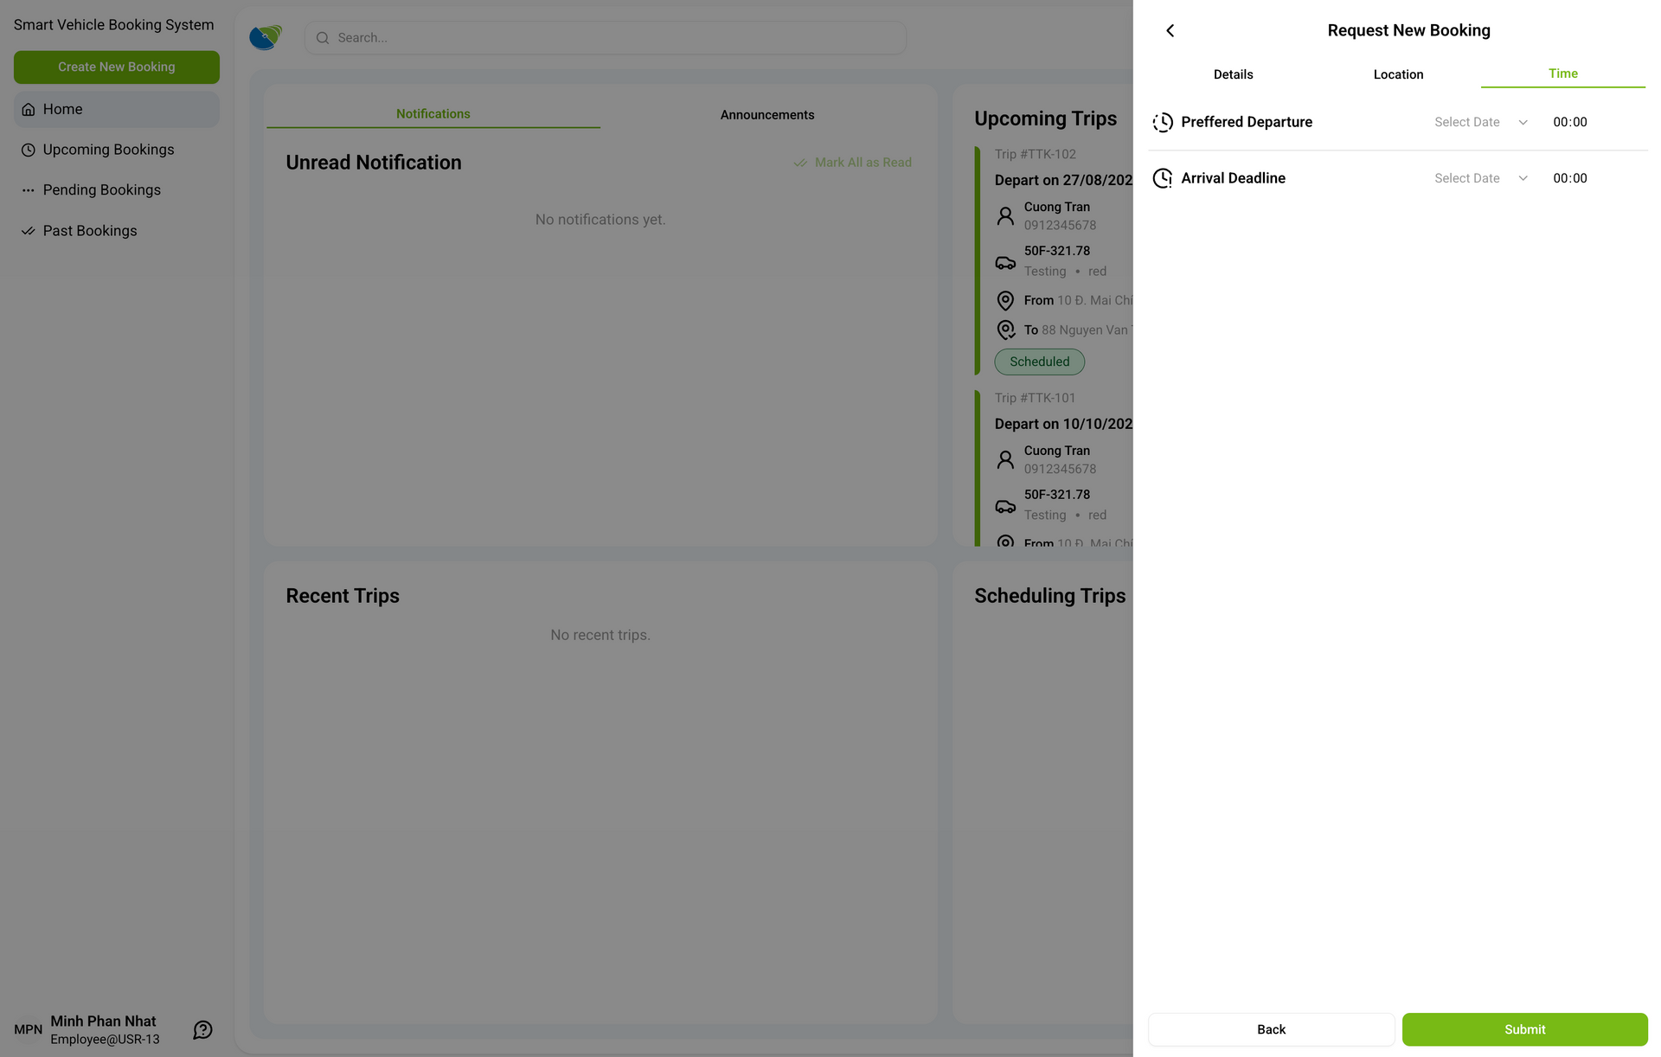Screen dimensions: 1661x1057
Task: Click the Home sidebar icon
Action: 29,110
